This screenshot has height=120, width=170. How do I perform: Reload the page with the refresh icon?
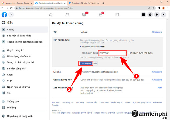pyautogui.click(x=11, y=8)
